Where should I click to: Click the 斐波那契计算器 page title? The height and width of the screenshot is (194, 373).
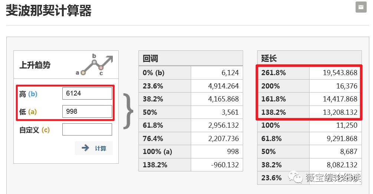[x=49, y=11]
